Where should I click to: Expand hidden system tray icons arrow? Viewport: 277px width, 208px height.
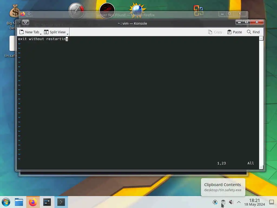(x=239, y=202)
